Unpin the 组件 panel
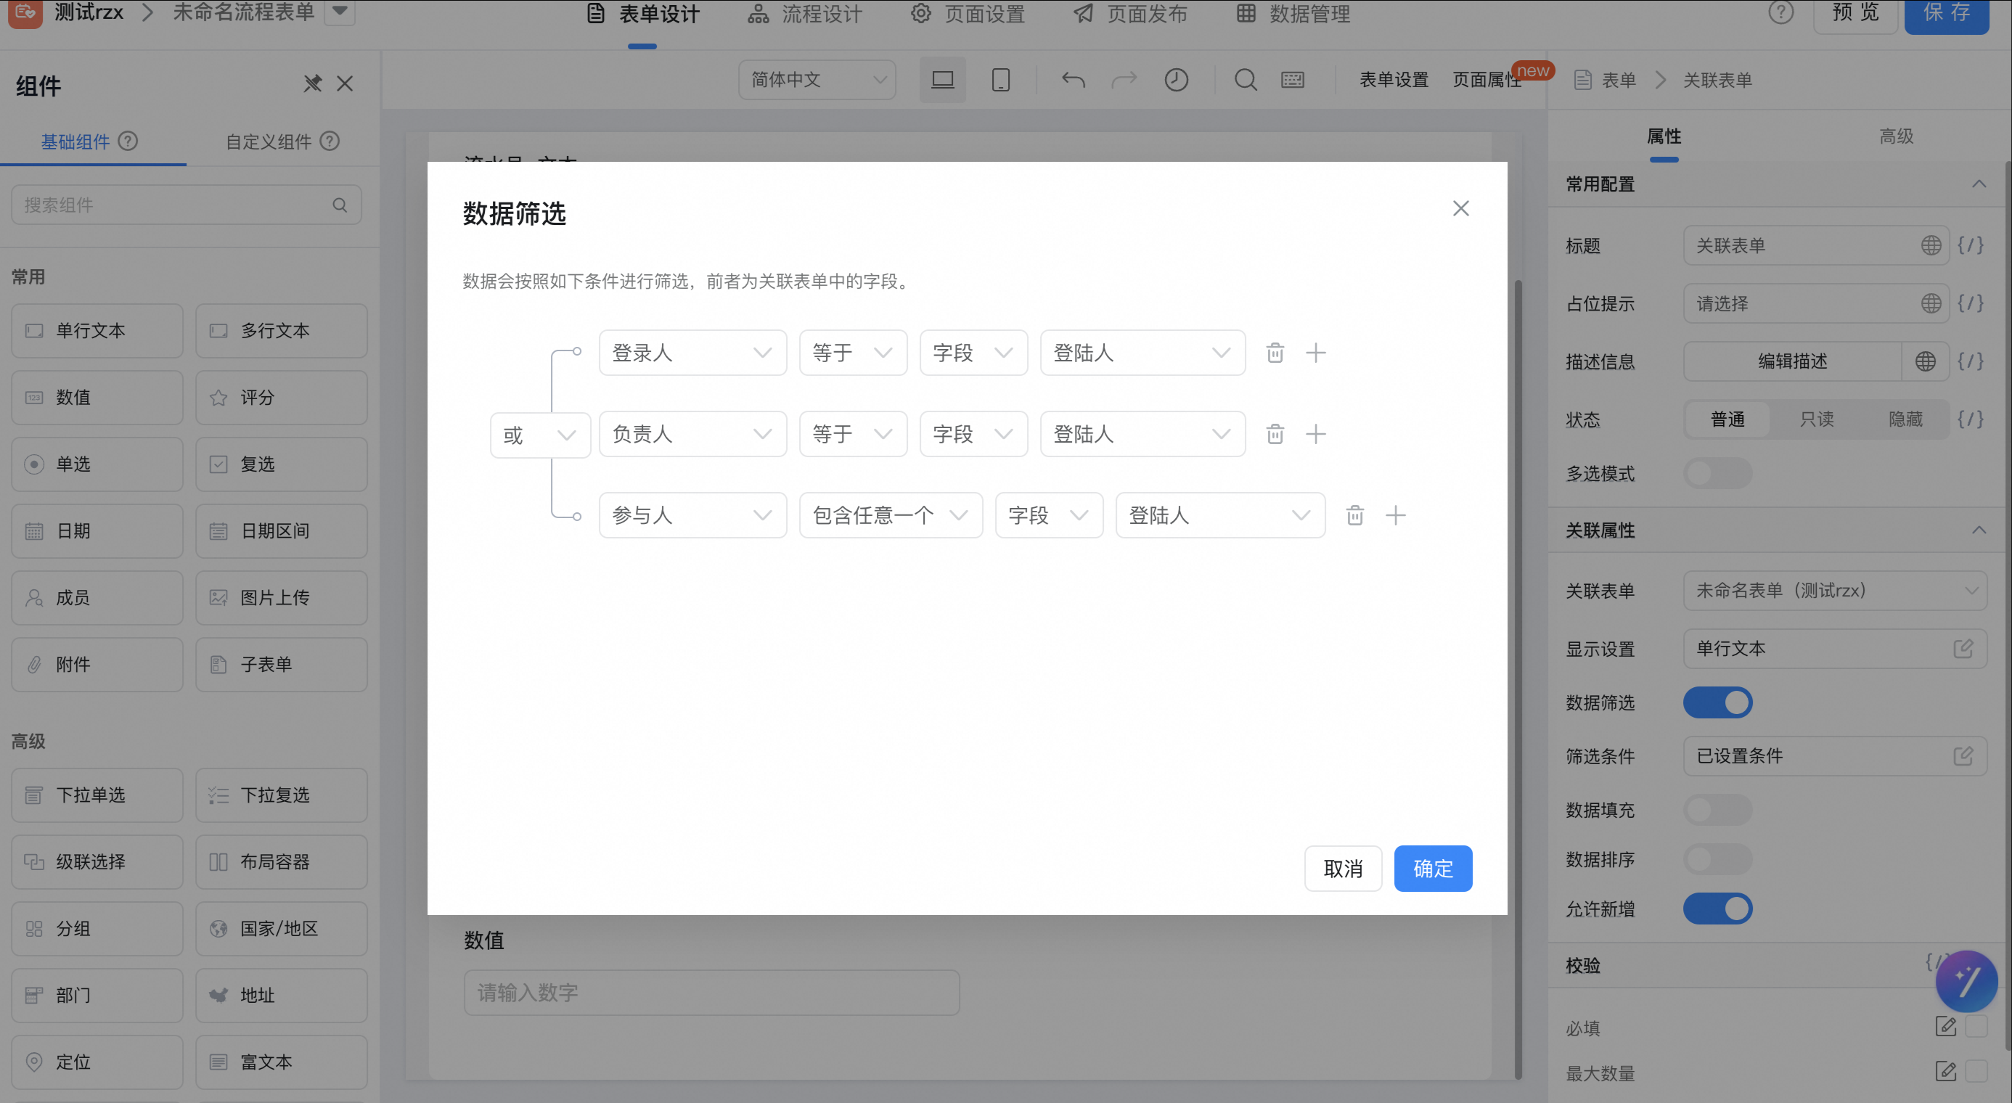The width and height of the screenshot is (2012, 1103). (312, 83)
